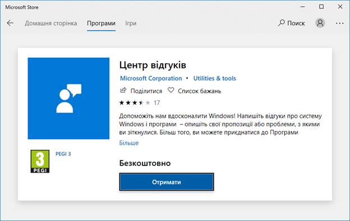Open the three-dots more options menu
The height and width of the screenshot is (221, 350).
[339, 23]
